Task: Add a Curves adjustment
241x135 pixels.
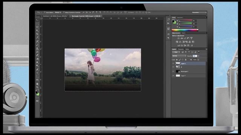Action: 185,38
